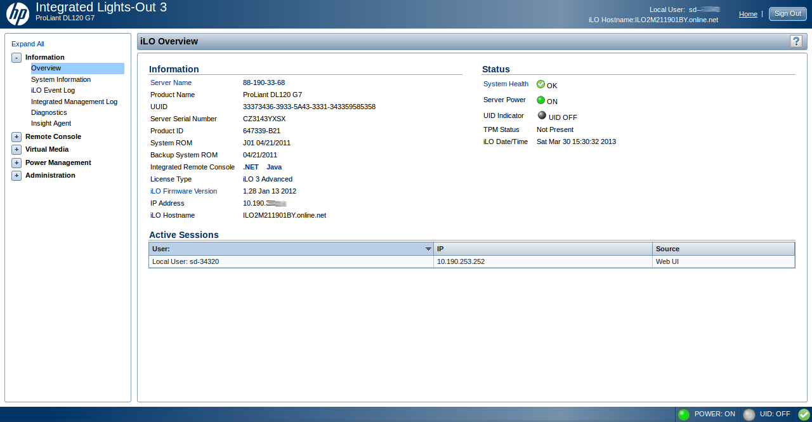This screenshot has width=812, height=422.
Task: Expand the Administration section
Action: (x=16, y=176)
